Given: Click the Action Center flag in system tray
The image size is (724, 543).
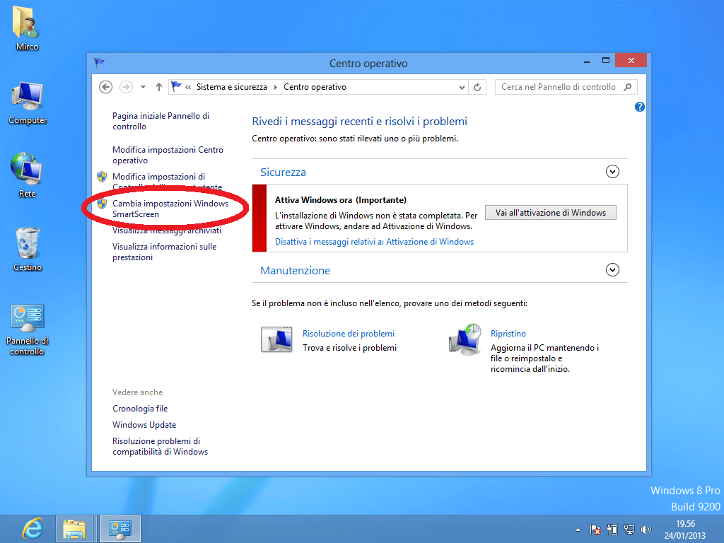Looking at the screenshot, I should [595, 530].
